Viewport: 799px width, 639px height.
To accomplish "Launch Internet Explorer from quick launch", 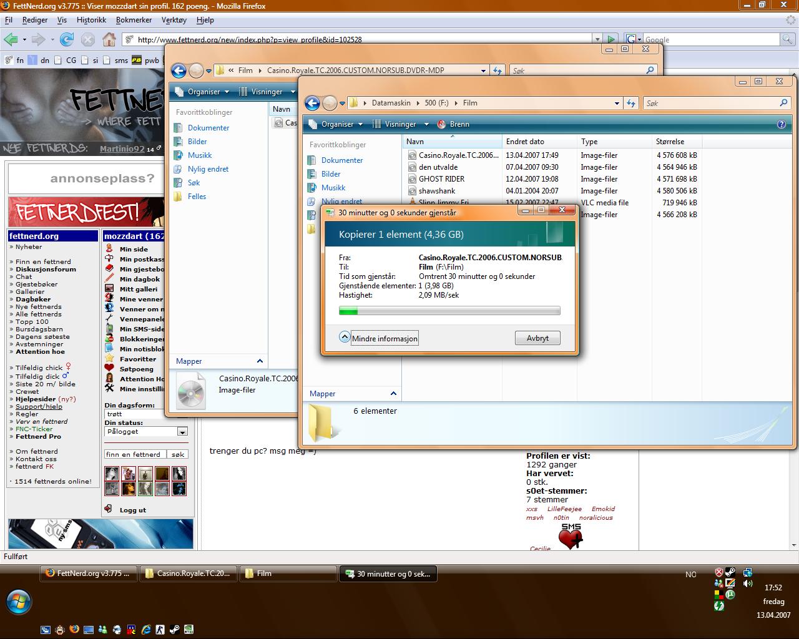I will 146,630.
